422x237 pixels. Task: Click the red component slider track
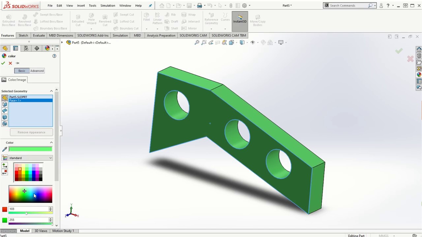pyautogui.click(x=30, y=213)
